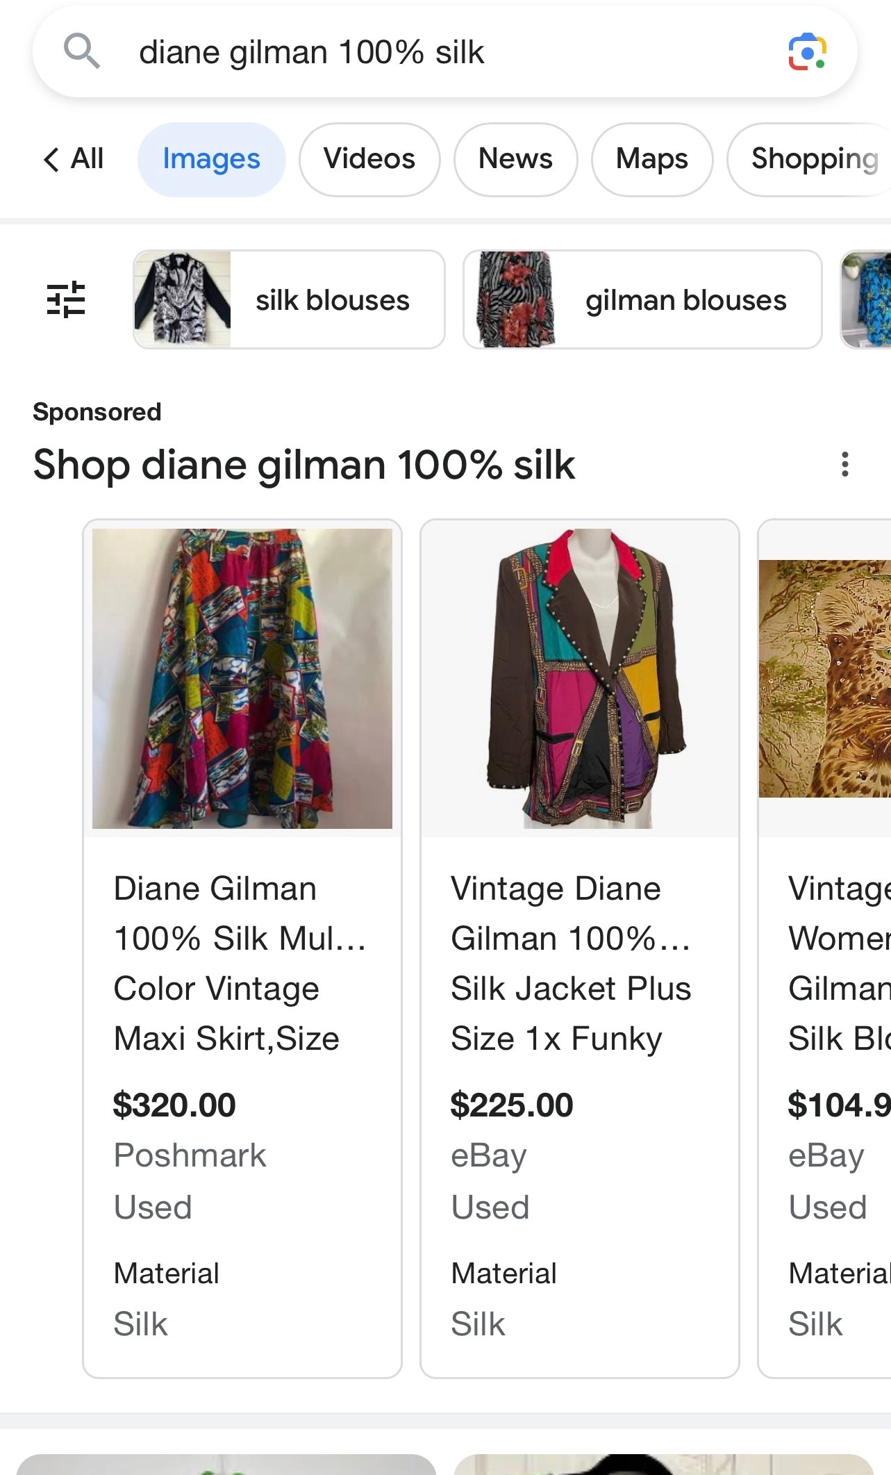Tap the colorful maxi skirt product image
The image size is (891, 1475).
coord(242,678)
